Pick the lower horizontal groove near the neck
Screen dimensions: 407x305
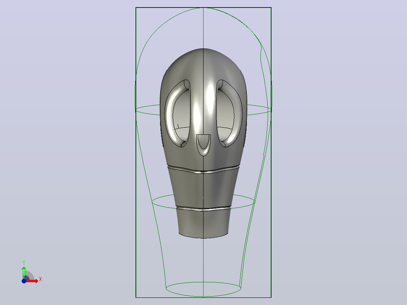coord(203,208)
